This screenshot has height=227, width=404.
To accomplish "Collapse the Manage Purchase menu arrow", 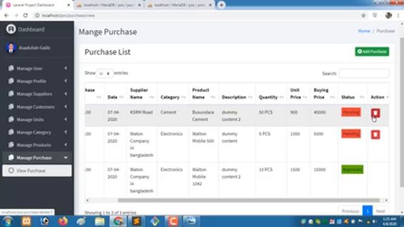I will tap(66, 158).
